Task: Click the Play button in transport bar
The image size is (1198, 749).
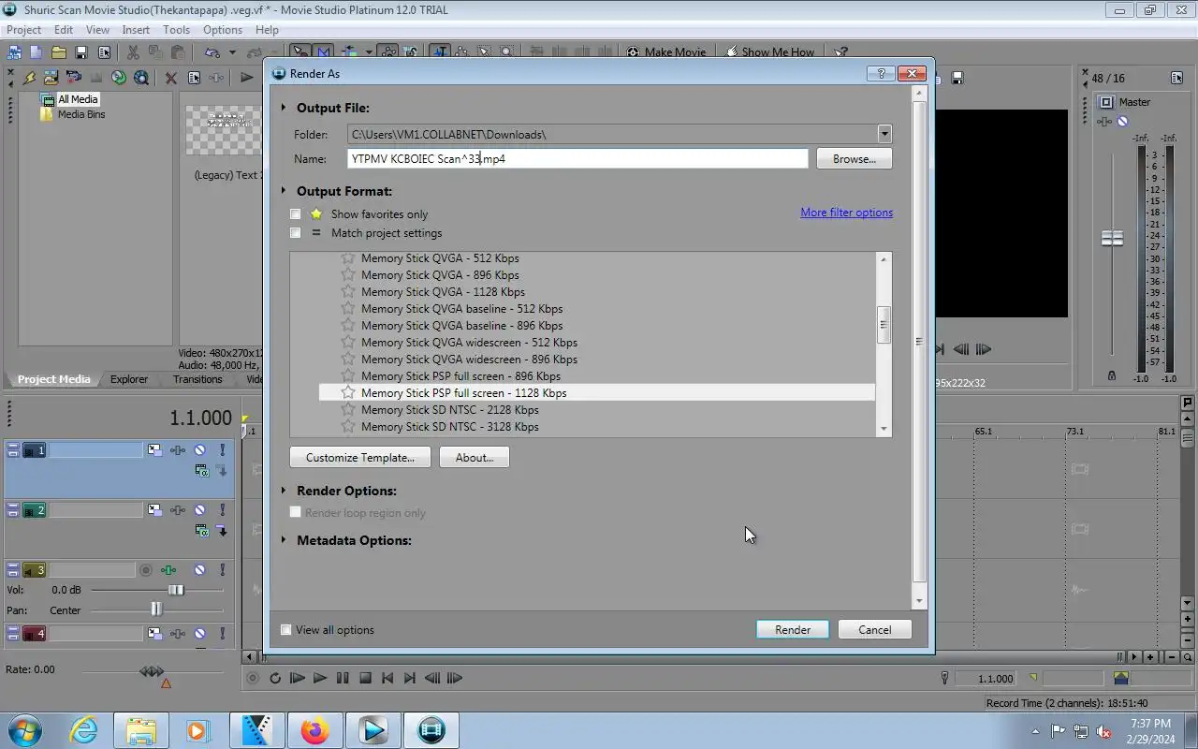Action: (x=319, y=678)
